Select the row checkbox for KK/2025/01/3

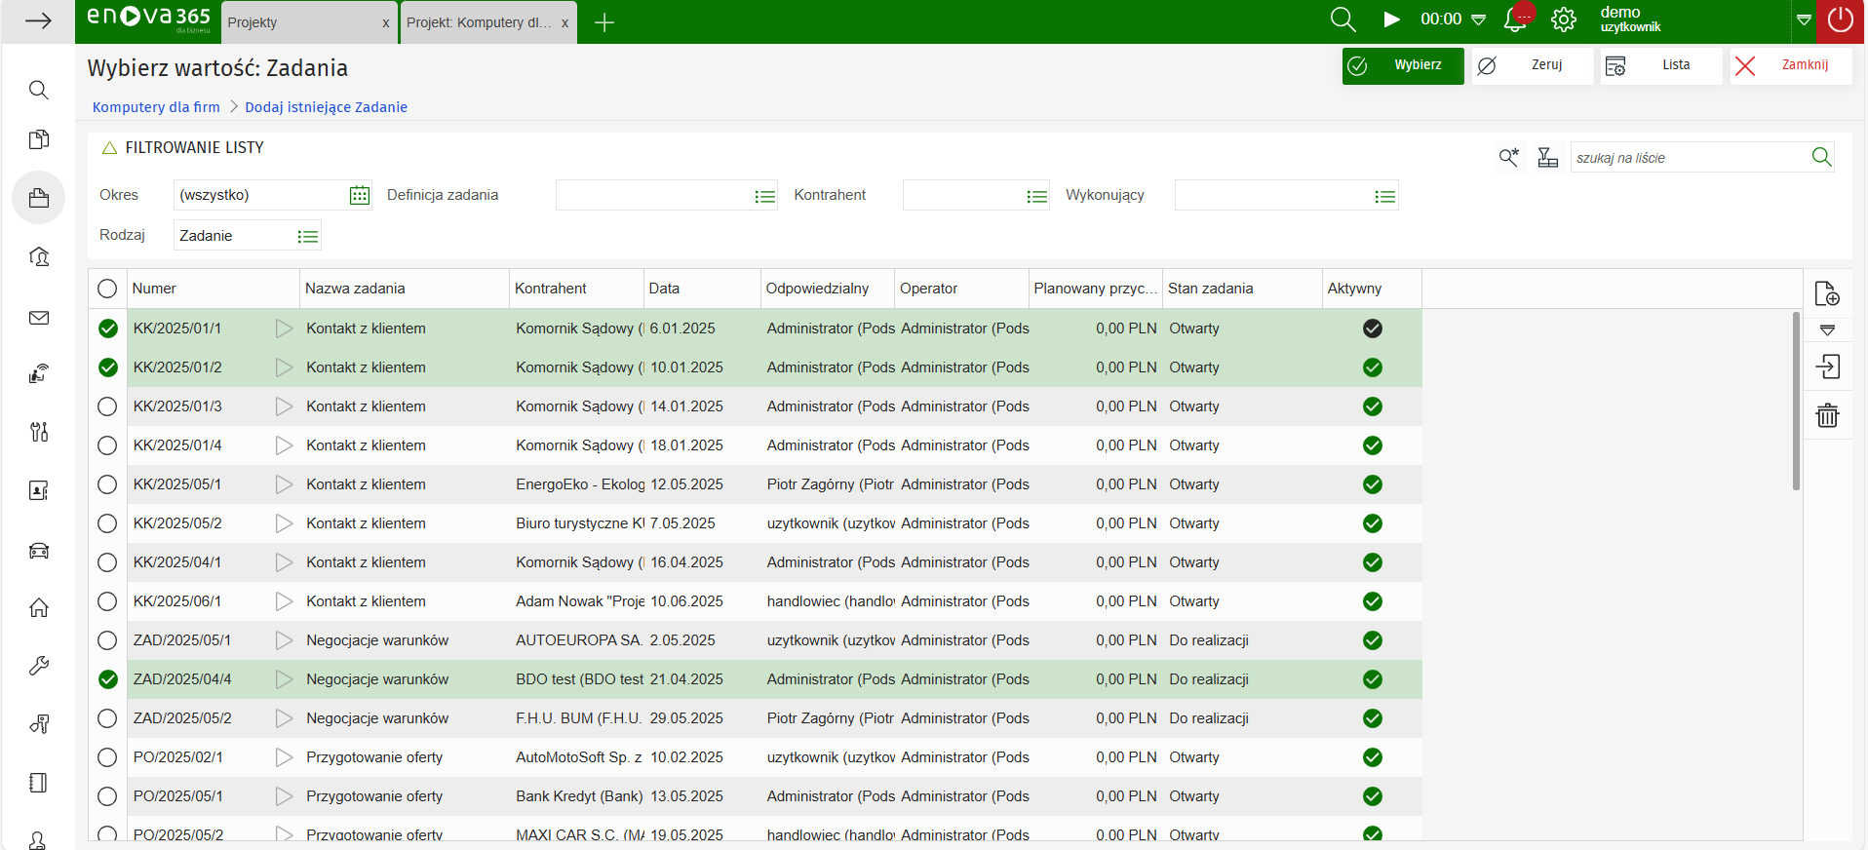[107, 406]
